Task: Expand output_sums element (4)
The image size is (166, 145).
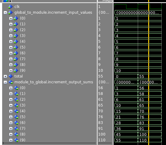Action: 11,111
